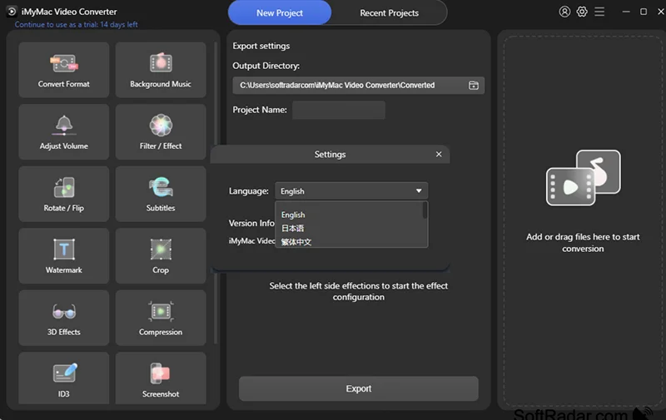The image size is (666, 420).
Task: Click the Output Directory path field
Action: point(359,86)
